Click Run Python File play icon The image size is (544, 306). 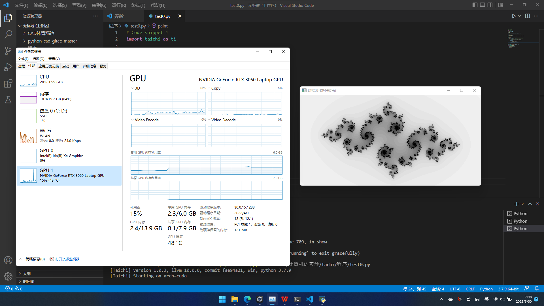(514, 16)
